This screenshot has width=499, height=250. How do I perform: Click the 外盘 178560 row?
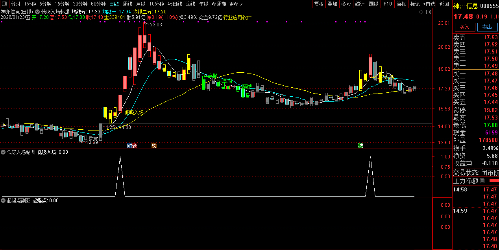[x=476, y=140]
